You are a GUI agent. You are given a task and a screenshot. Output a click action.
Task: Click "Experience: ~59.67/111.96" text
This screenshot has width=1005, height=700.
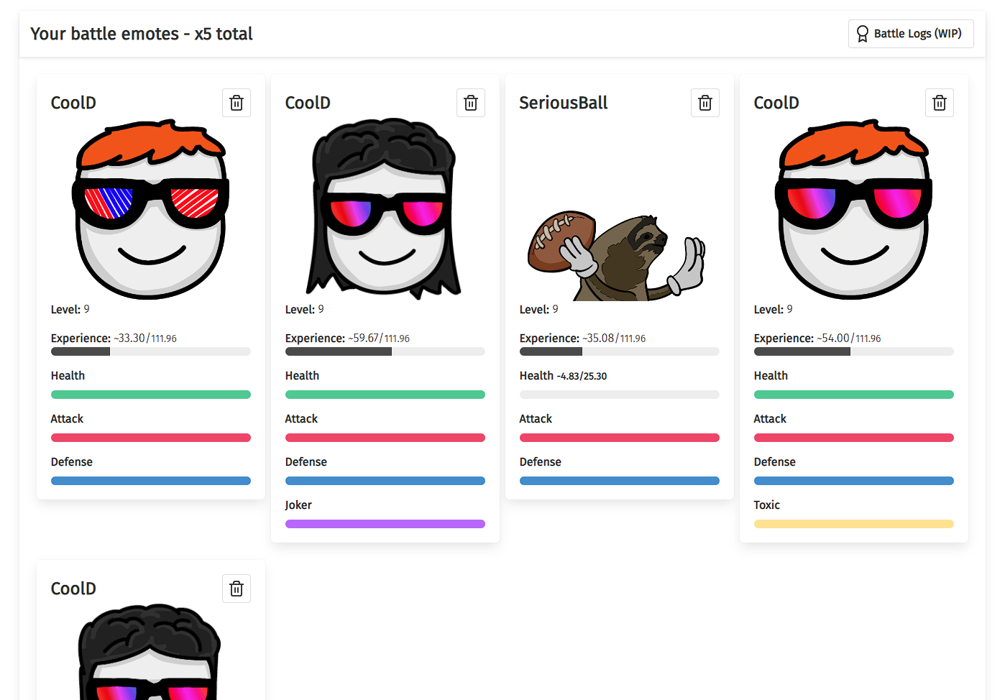click(347, 338)
